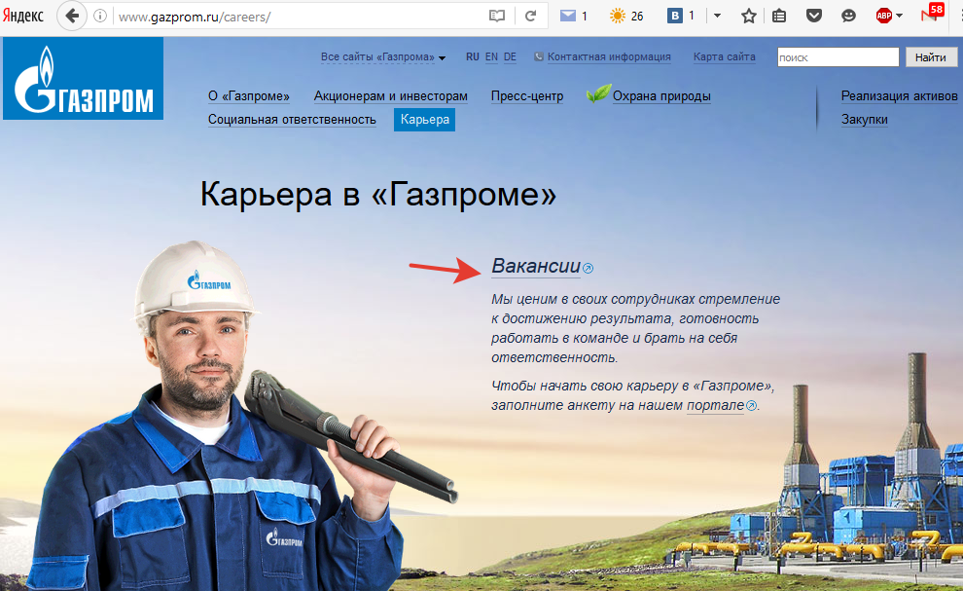Image resolution: width=963 pixels, height=591 pixels.
Task: Click the Найти search button
Action: click(x=931, y=57)
